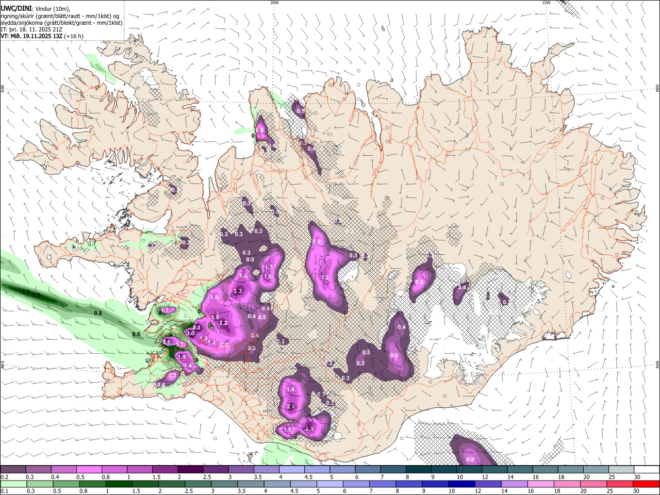The image size is (660, 495).
Task: Click the '0.2' label in the snow legend
Action: (5, 477)
